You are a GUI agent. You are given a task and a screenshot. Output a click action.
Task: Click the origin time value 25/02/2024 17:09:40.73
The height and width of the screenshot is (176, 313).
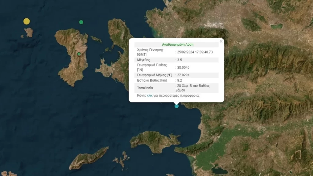point(195,52)
